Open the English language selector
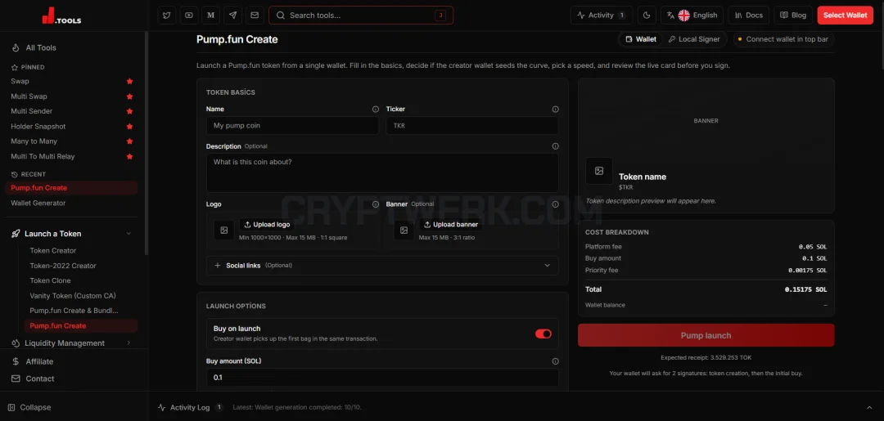 point(692,16)
